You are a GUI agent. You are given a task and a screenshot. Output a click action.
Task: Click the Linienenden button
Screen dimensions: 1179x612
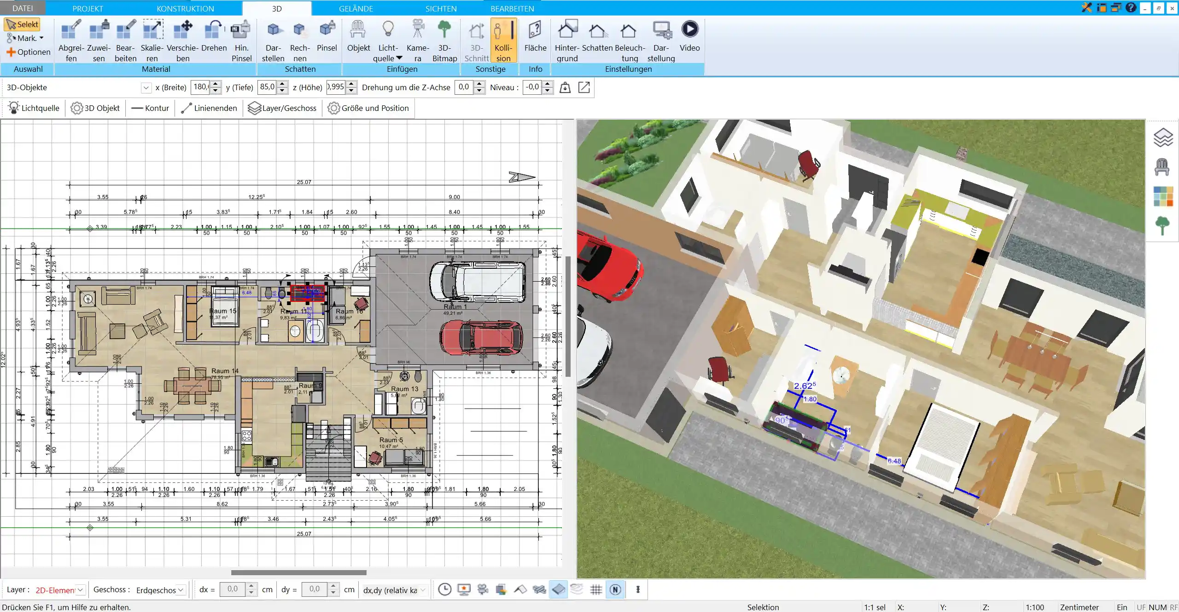coord(209,108)
